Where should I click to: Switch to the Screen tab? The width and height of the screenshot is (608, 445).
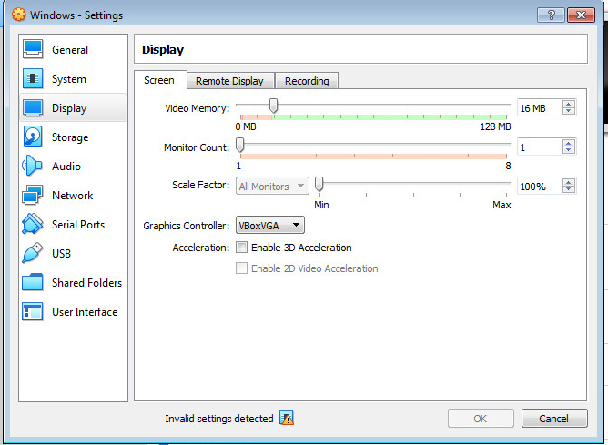(x=159, y=80)
